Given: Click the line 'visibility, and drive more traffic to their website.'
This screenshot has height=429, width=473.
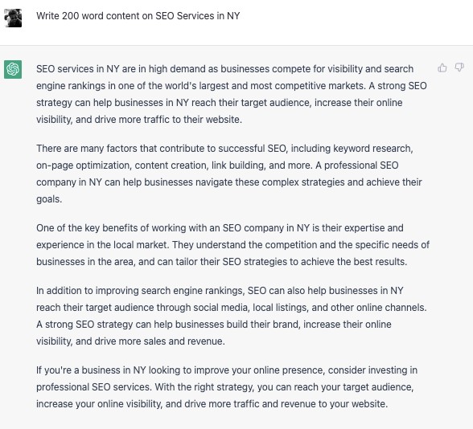Looking at the screenshot, I should (x=139, y=120).
